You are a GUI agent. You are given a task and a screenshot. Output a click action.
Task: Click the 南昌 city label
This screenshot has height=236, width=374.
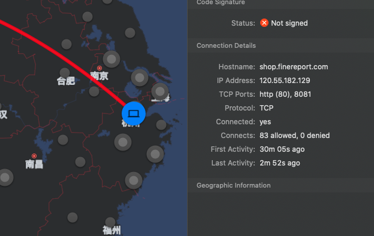click(34, 164)
